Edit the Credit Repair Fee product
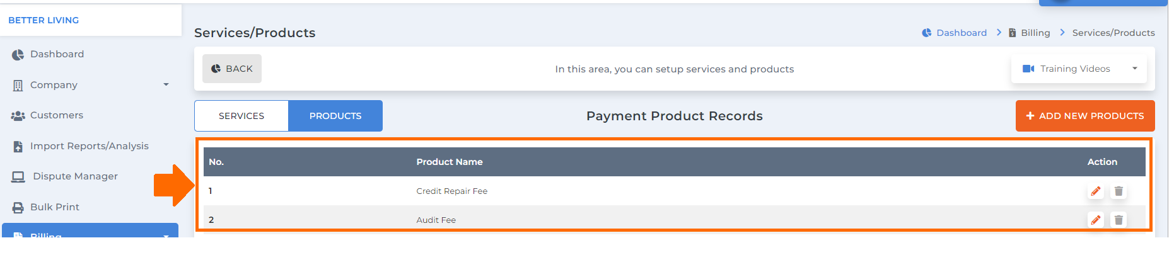Screen dimensions: 1174x255 tap(1096, 191)
